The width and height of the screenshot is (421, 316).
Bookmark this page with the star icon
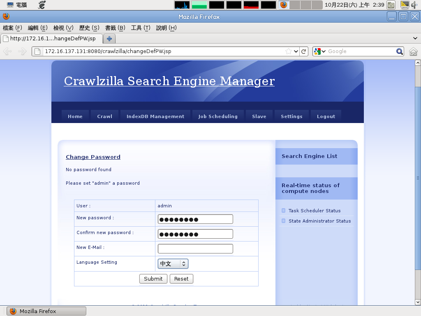point(289,51)
